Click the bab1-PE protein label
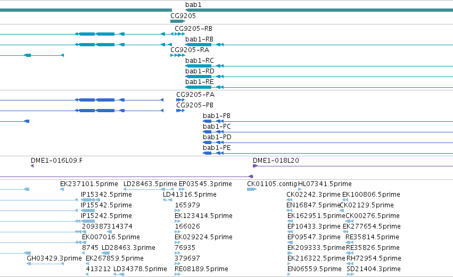This screenshot has height=277, width=453. (x=217, y=148)
